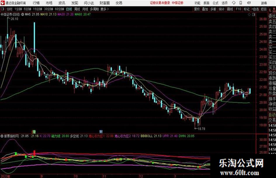Image resolution: width=276 pixels, height=178 pixels.
Task: Switch to 15分钟 chart period
Action: pos(38,9)
